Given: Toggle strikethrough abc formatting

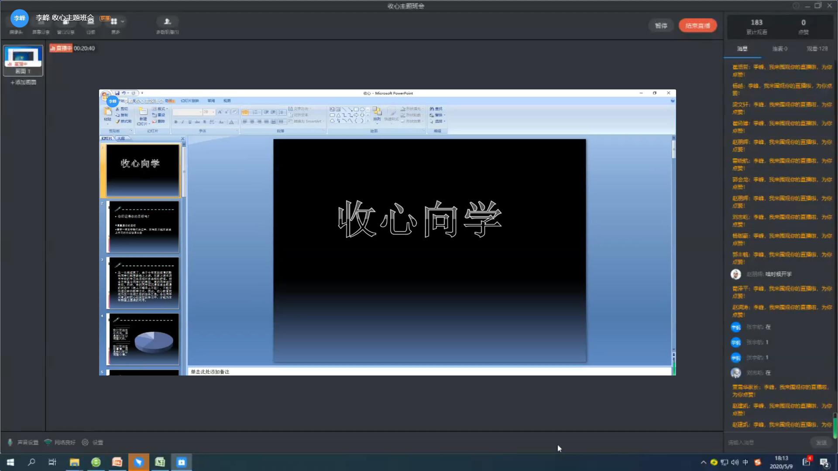Looking at the screenshot, I should (197, 122).
